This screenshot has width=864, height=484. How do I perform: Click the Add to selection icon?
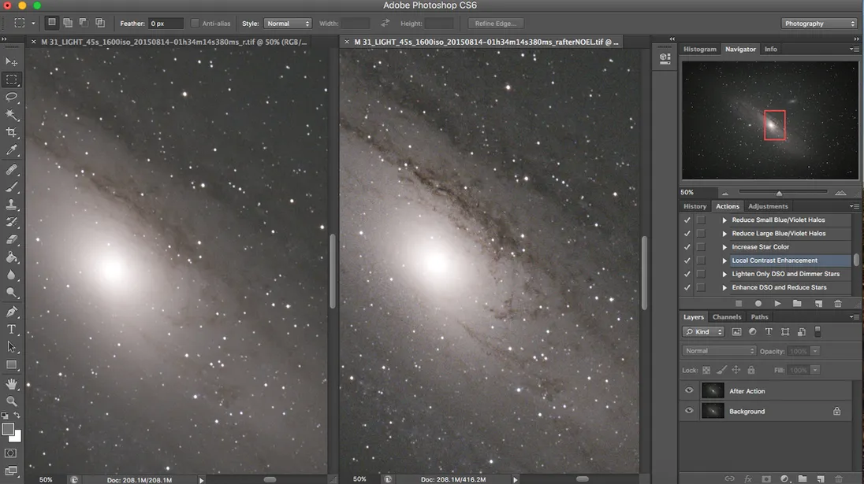[x=68, y=23]
